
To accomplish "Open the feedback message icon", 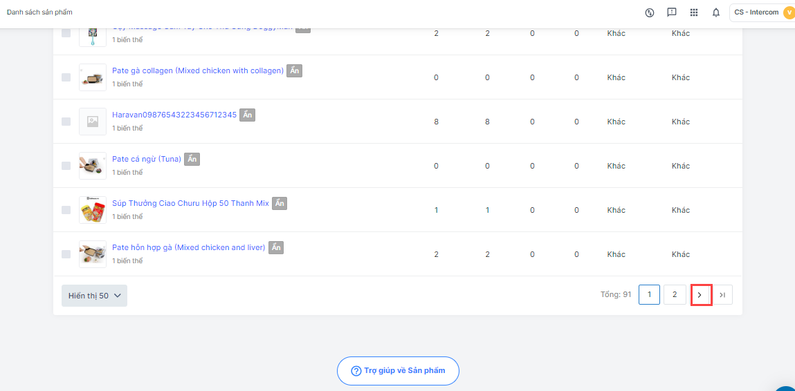I will pos(671,12).
